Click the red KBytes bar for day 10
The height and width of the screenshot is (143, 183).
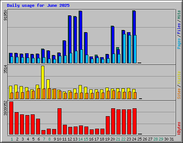tap(60, 122)
